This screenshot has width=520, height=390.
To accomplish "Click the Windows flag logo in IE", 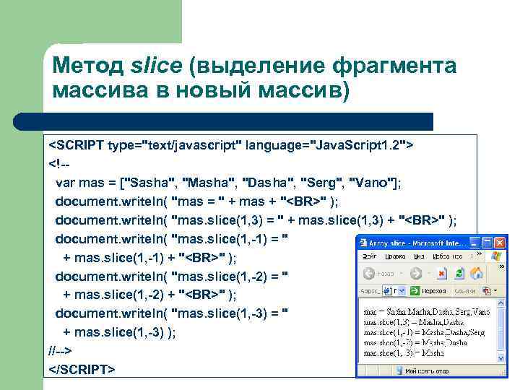I will tap(496, 256).
